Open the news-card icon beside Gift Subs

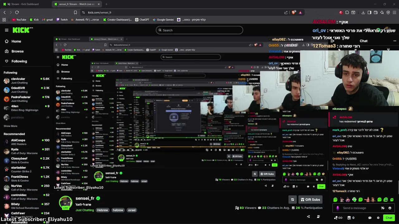pyautogui.click(x=292, y=199)
